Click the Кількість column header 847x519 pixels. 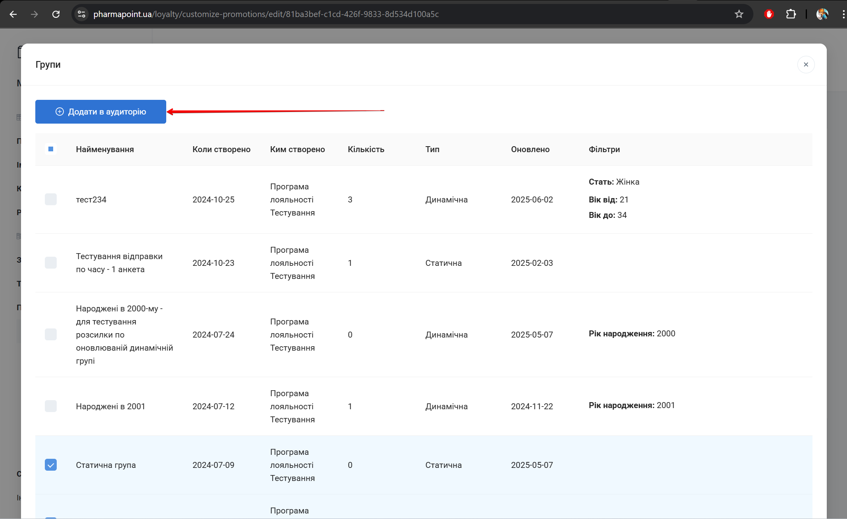(x=366, y=149)
